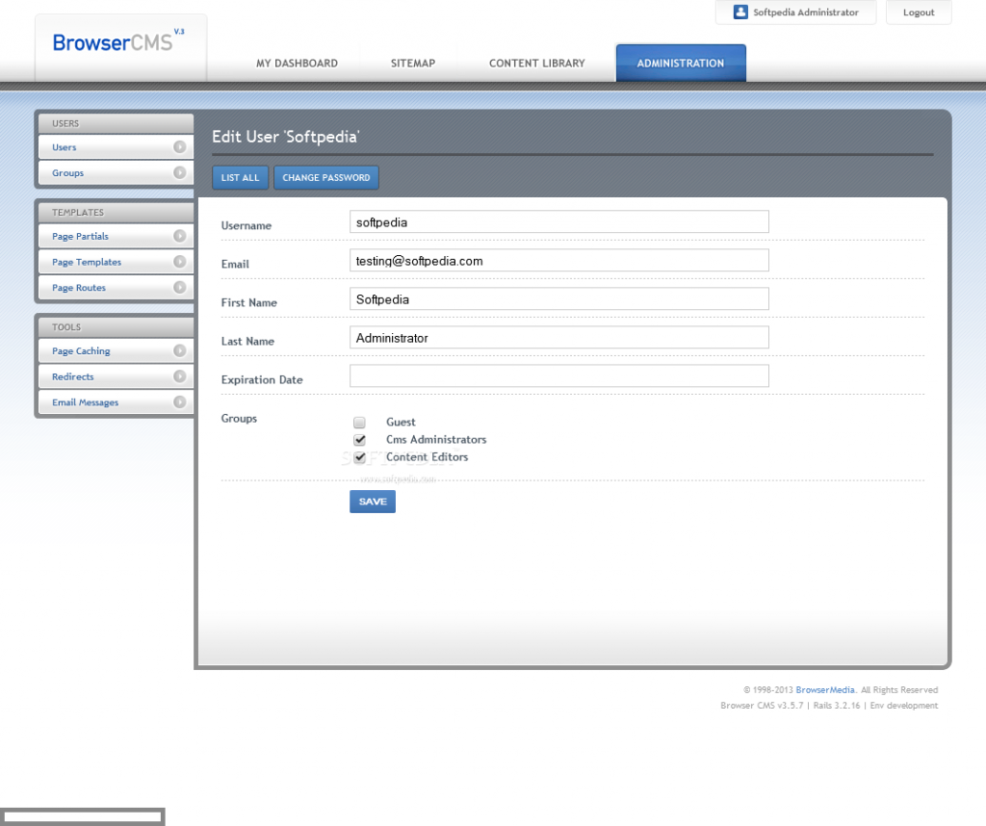Focus the First Name field
Image resolution: width=986 pixels, height=826 pixels.
click(559, 299)
